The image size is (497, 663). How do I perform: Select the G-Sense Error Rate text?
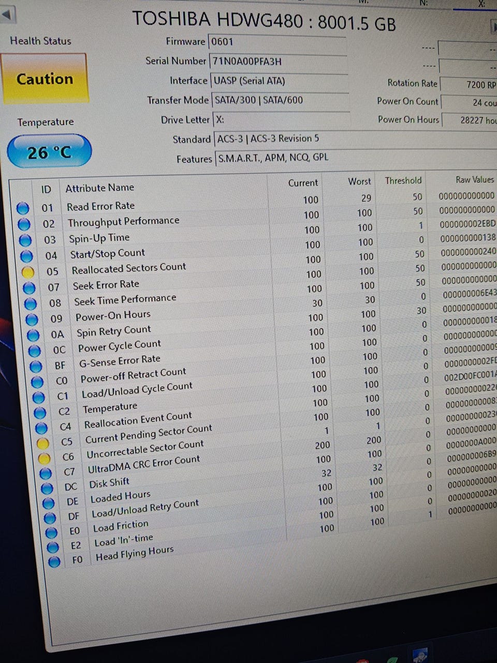tap(120, 361)
